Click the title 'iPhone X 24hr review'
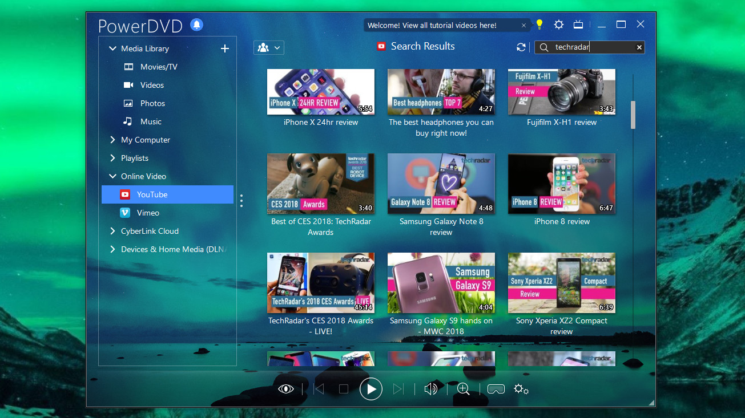745x418 pixels. coord(321,122)
